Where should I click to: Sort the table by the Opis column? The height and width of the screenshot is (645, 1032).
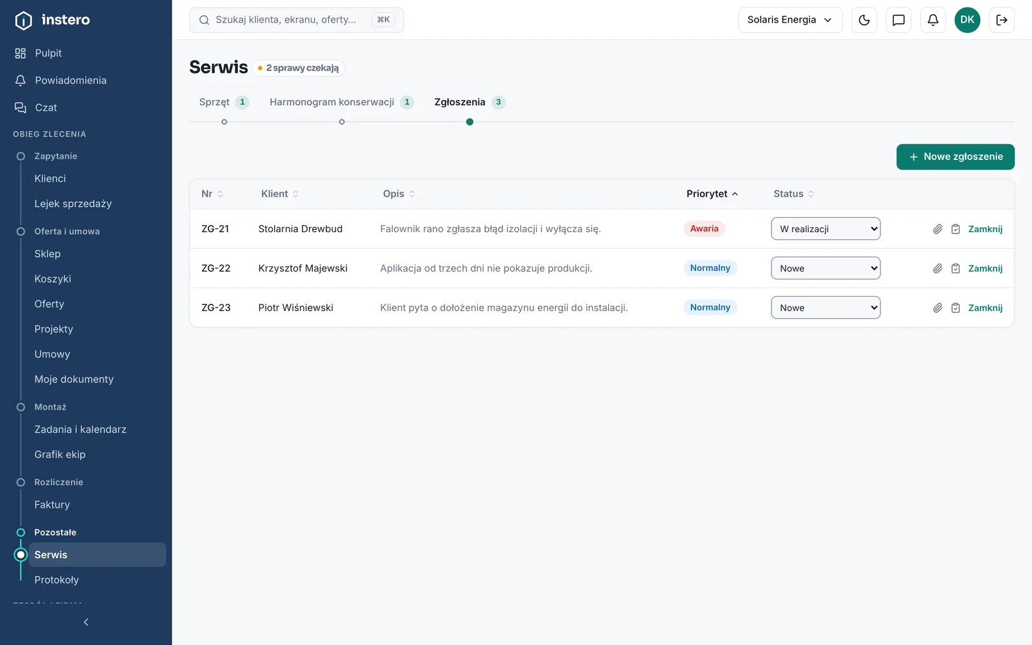pyautogui.click(x=399, y=193)
